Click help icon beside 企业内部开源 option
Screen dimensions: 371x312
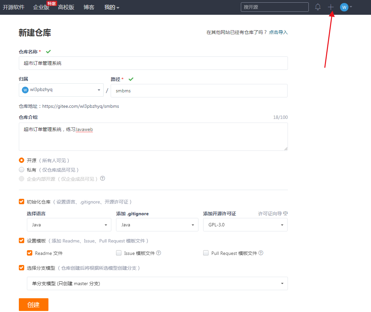pos(103,179)
